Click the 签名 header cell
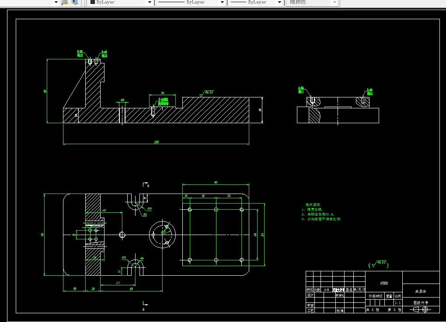Viewport: 446px width, 322px height. coord(349,290)
